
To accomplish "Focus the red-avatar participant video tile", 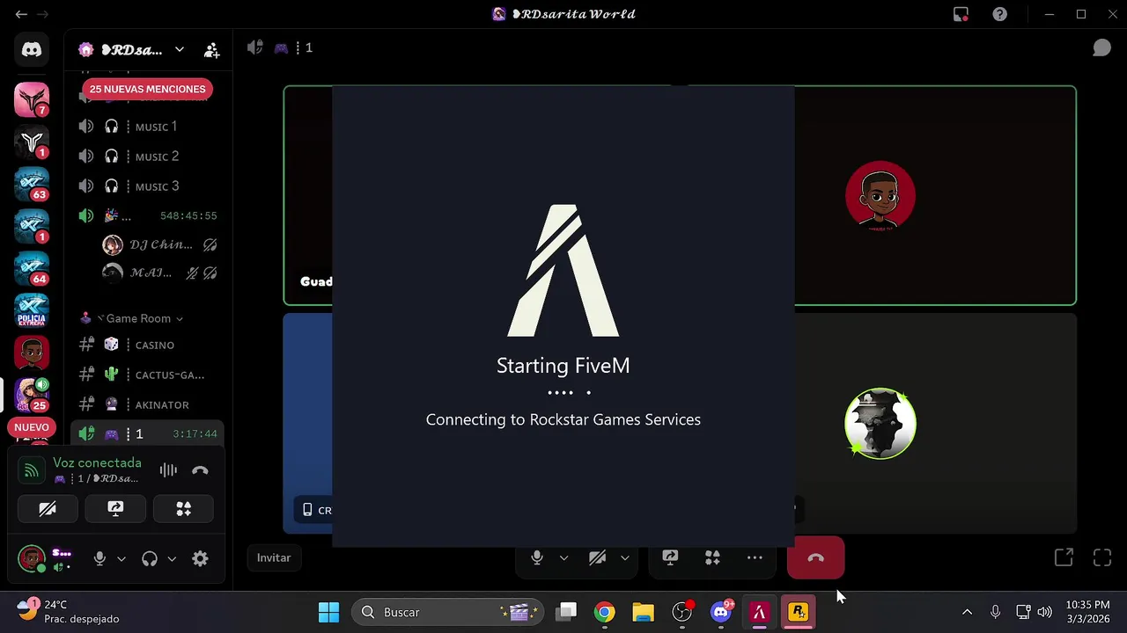I will (935, 195).
